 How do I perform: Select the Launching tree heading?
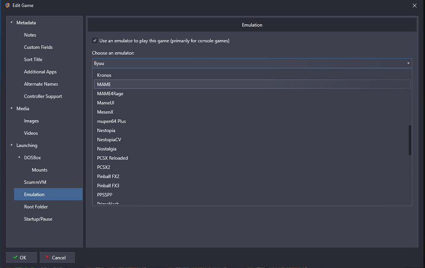click(x=27, y=145)
